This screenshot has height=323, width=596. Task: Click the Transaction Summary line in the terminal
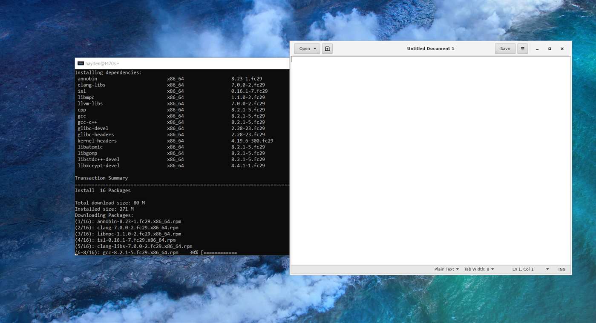[x=101, y=178]
